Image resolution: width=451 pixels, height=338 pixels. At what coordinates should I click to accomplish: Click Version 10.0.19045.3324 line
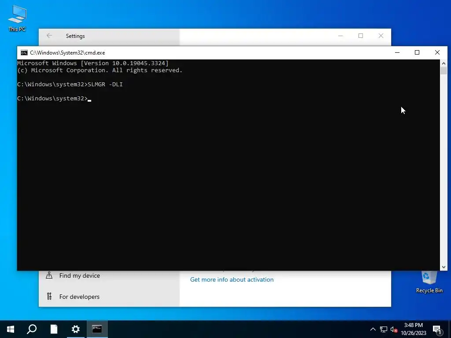pyautogui.click(x=93, y=63)
